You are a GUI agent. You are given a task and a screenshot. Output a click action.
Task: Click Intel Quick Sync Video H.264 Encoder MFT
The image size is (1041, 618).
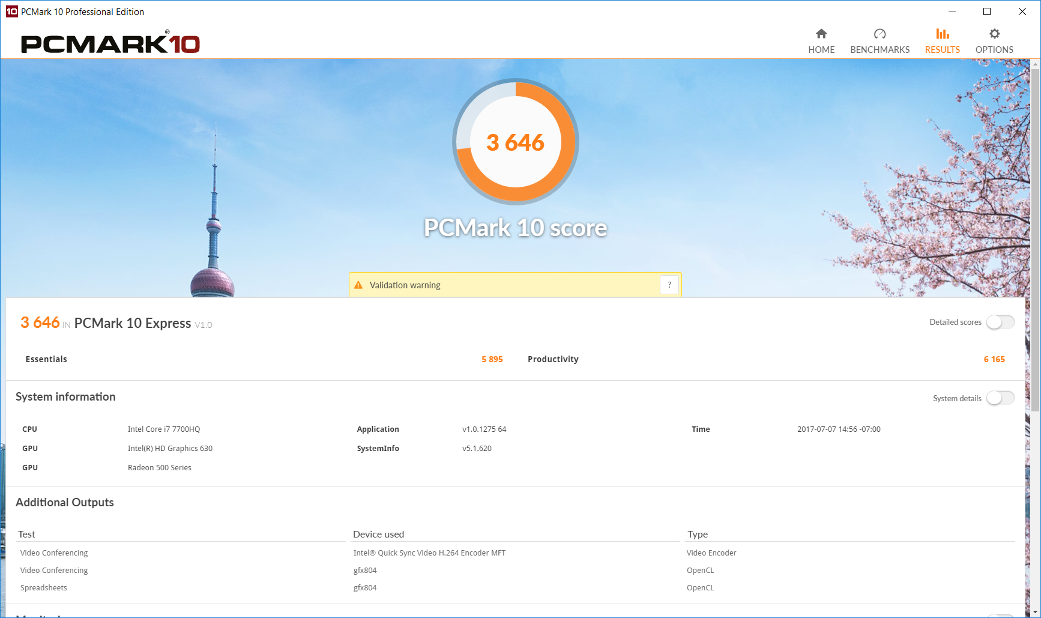tap(429, 553)
